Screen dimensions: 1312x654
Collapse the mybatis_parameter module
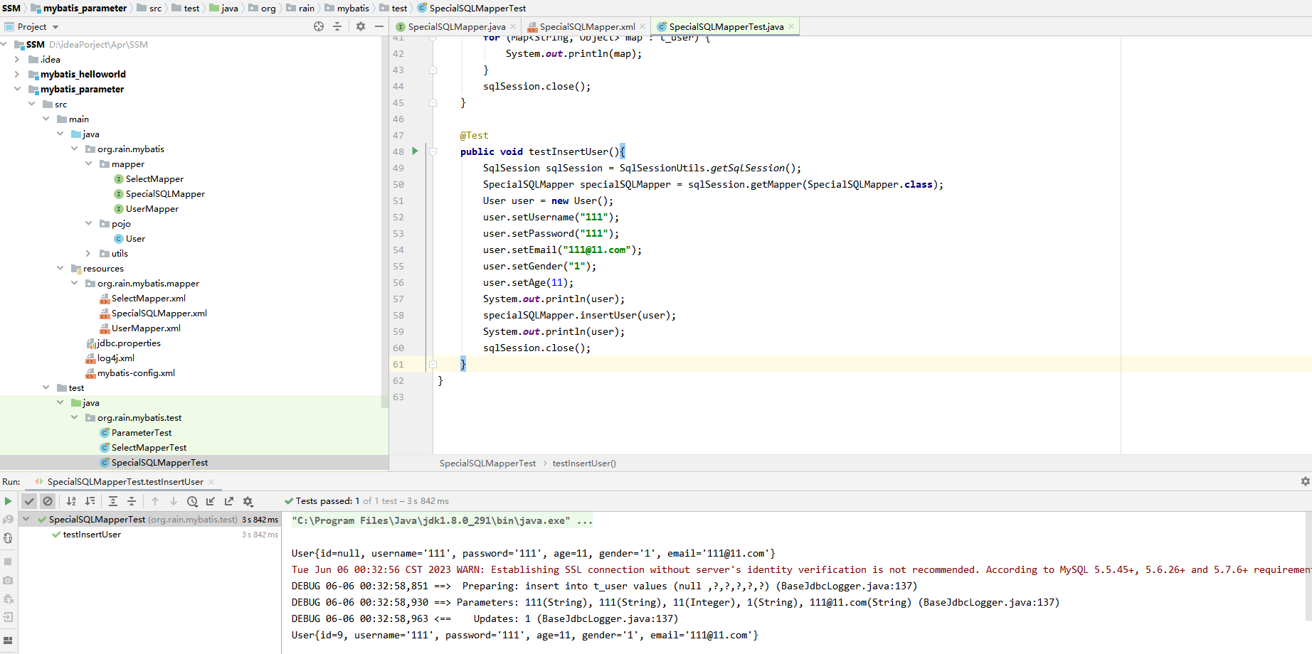tap(17, 89)
